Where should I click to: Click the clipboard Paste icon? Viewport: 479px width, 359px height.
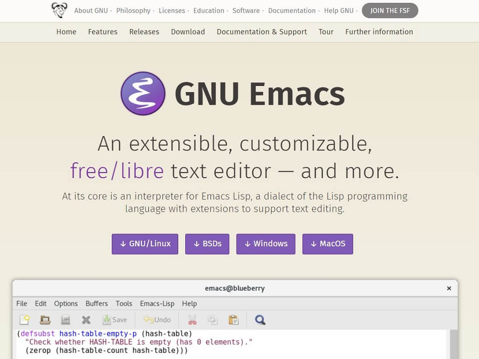click(233, 320)
